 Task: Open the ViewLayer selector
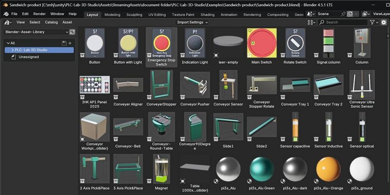click(366, 14)
